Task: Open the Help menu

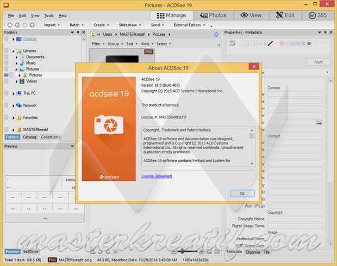Action: point(63,15)
